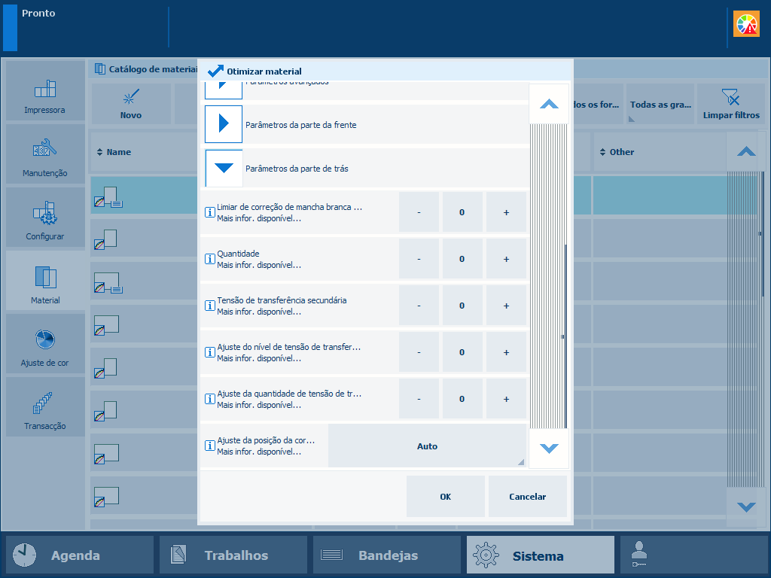Viewport: 771px width, 578px height.
Task: Open the partially hidden 'dos os for...' filter
Action: tap(597, 104)
